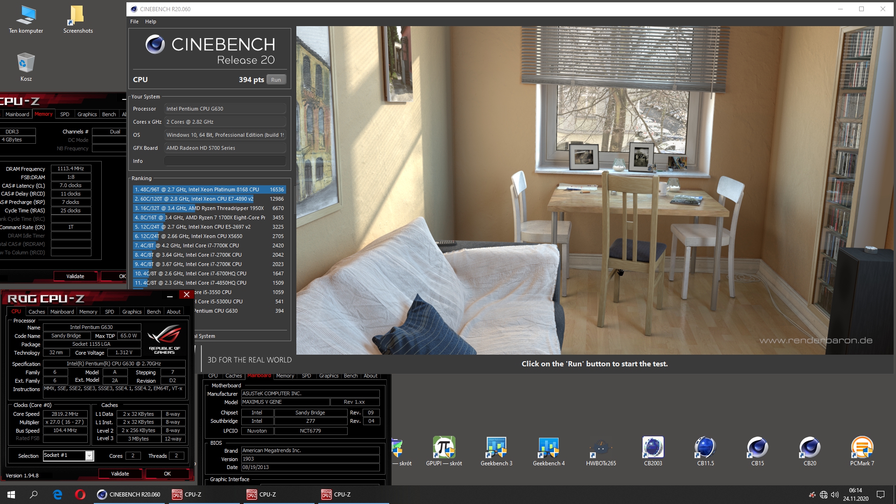
Task: Open the Help menu in Cinebench
Action: tap(150, 21)
